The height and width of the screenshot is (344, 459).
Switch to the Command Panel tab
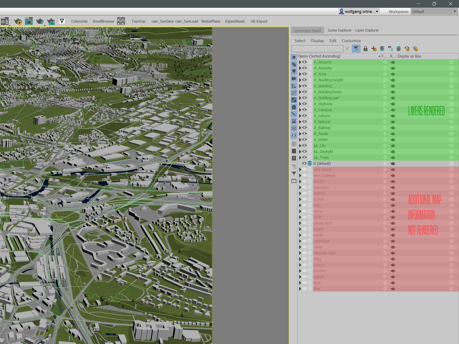(307, 31)
